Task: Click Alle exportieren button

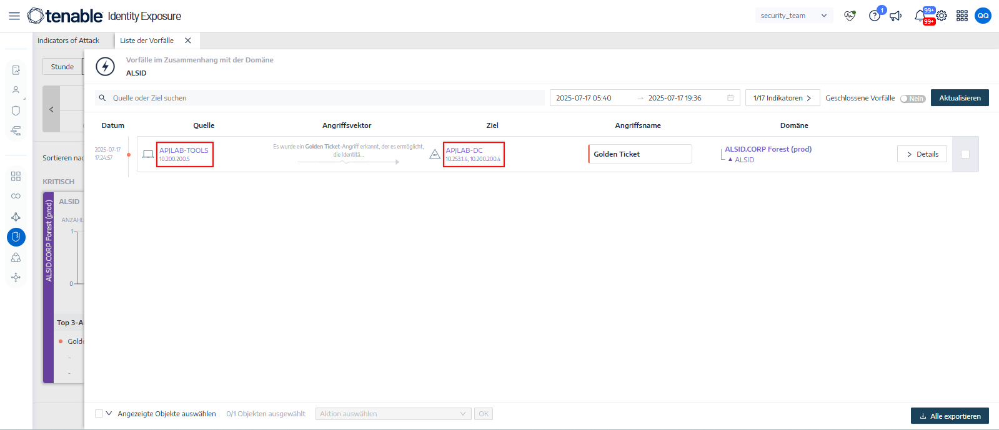Action: (950, 416)
